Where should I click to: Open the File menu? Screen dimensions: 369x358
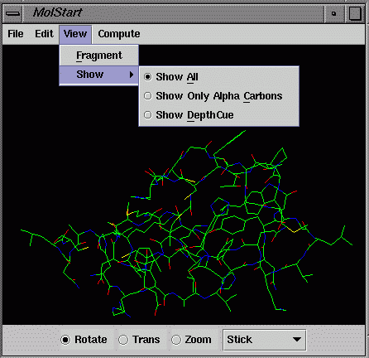point(16,34)
